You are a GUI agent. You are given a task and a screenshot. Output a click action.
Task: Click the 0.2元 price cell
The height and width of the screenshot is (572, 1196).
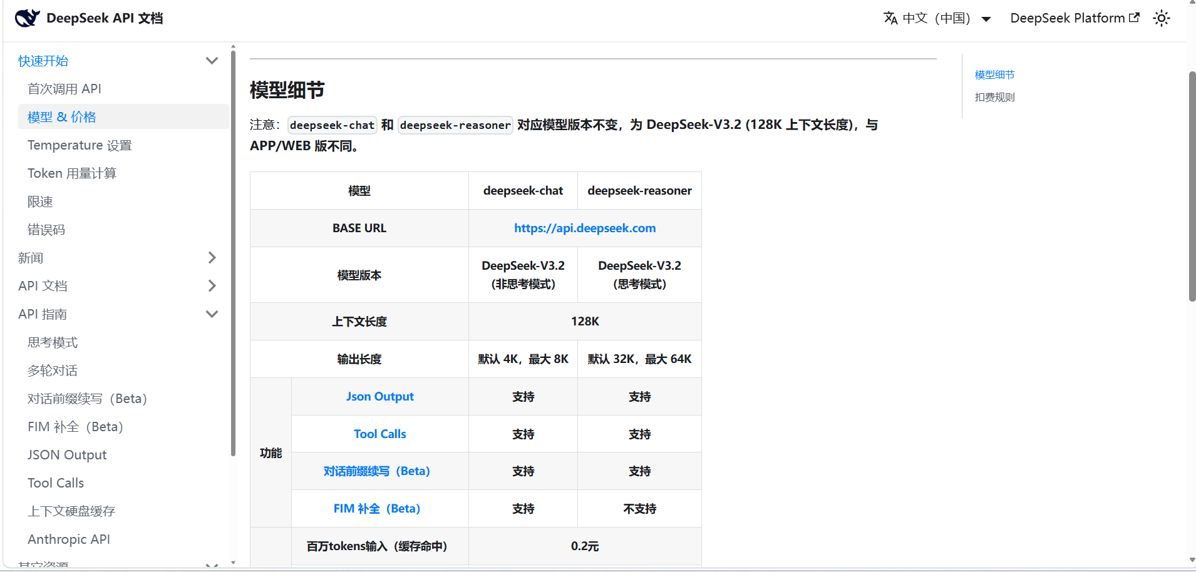pos(585,546)
